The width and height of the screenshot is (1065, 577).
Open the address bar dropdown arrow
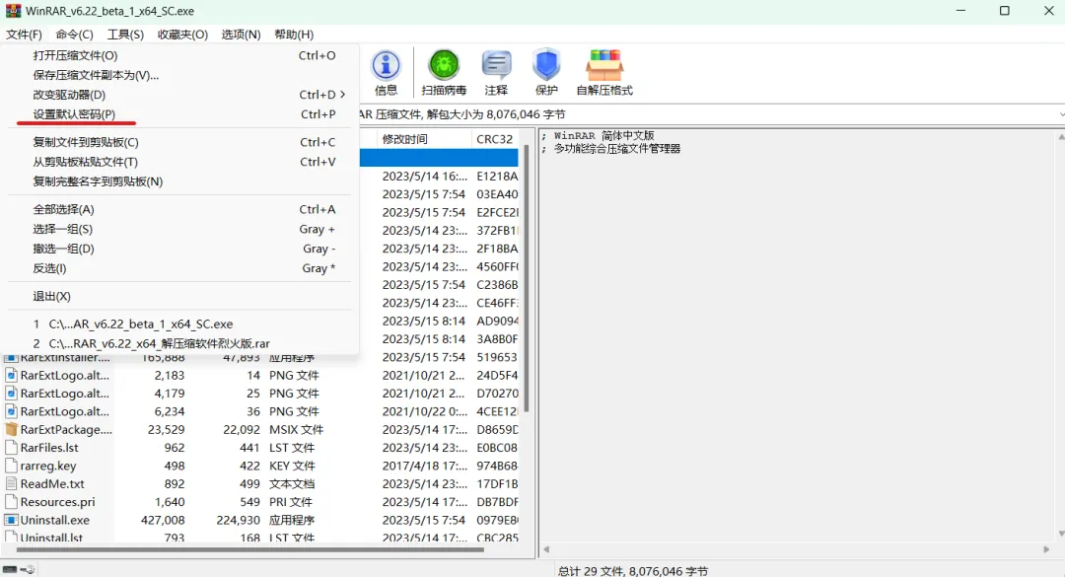(x=1061, y=114)
